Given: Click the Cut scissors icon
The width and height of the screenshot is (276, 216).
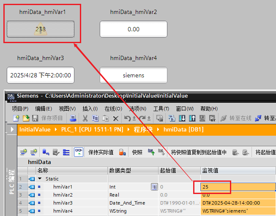Looking at the screenshot, I should point(85,118).
